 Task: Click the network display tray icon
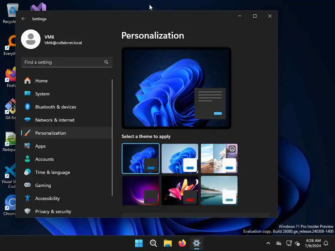coord(289,243)
